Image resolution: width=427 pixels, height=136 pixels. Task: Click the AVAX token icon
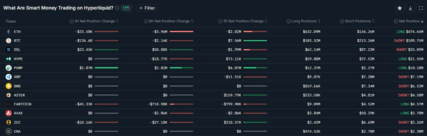(9, 113)
